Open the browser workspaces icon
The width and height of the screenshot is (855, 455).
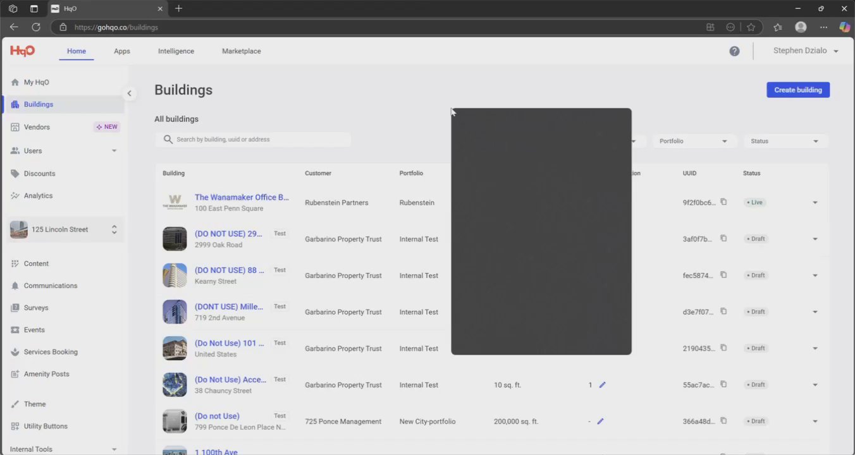click(x=13, y=9)
